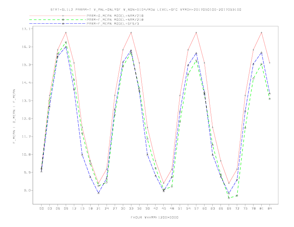This screenshot has width=294, height=227.
Task: Click y-axis tick value 16.2
Action: click(x=26, y=47)
